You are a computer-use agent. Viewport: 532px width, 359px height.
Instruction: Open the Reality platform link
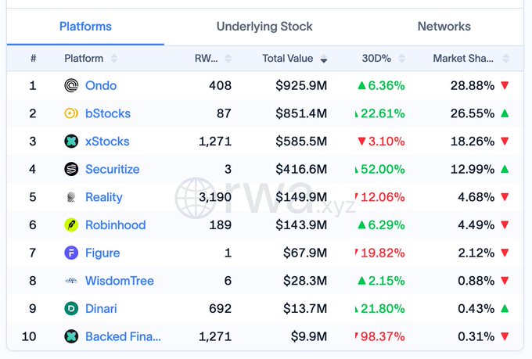tap(104, 197)
